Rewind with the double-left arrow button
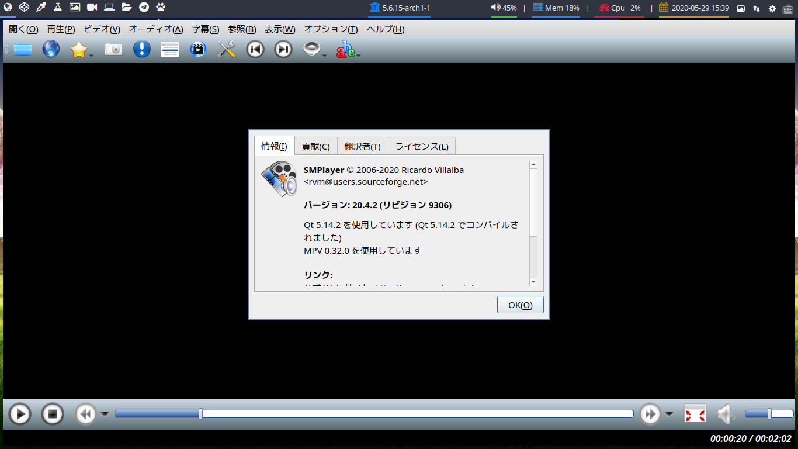 [86, 415]
